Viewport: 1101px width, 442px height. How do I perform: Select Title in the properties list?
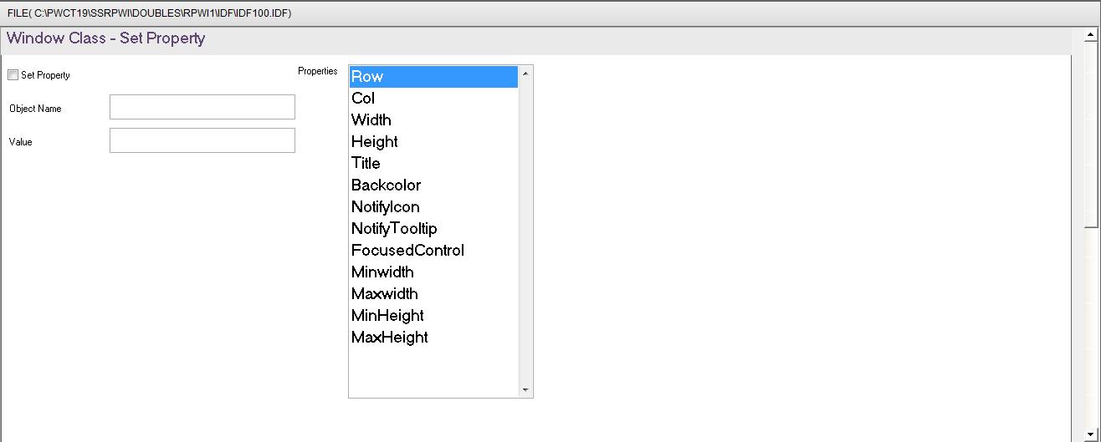(433, 164)
